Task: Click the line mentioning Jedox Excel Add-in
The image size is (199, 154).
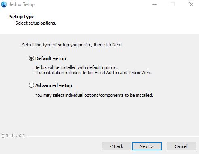Action: coord(93,73)
